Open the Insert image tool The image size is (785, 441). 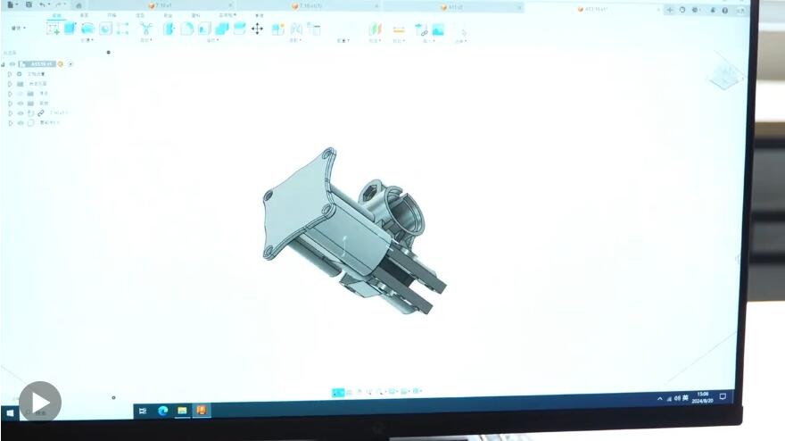(x=438, y=29)
